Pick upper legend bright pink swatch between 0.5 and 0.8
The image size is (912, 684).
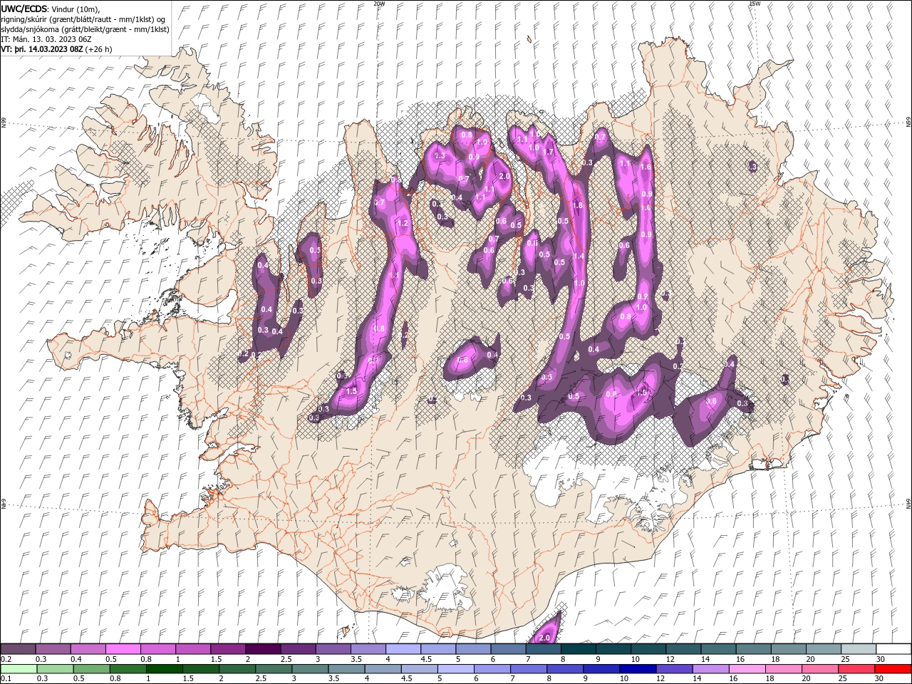123,649
